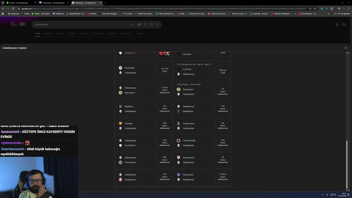The width and height of the screenshot is (352, 198).
Task: Go back with the browser back arrow
Action: [x=3, y=9]
